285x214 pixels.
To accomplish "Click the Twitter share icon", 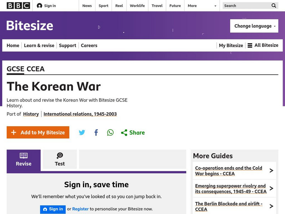I will click(x=82, y=132).
